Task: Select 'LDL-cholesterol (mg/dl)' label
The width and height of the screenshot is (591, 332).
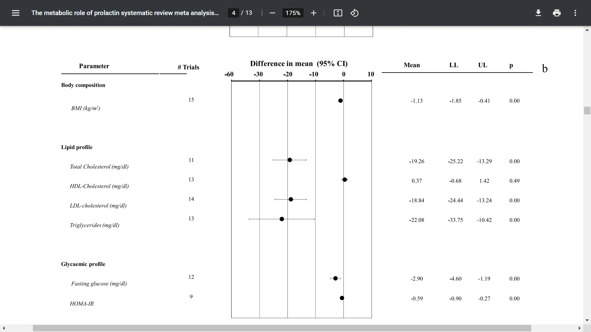Action: [x=98, y=206]
